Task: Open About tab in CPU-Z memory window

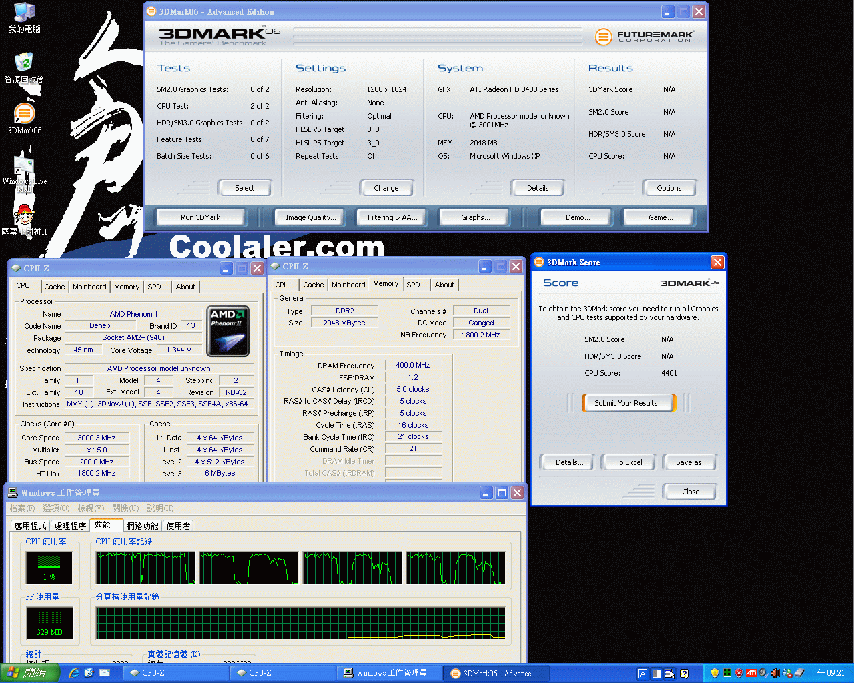Action: coord(444,285)
